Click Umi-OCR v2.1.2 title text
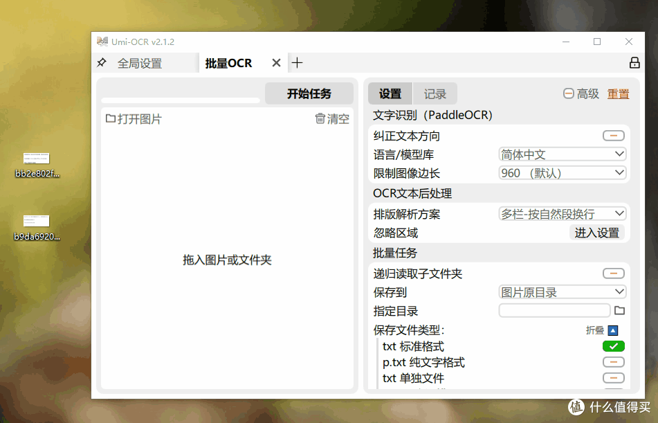 [143, 42]
